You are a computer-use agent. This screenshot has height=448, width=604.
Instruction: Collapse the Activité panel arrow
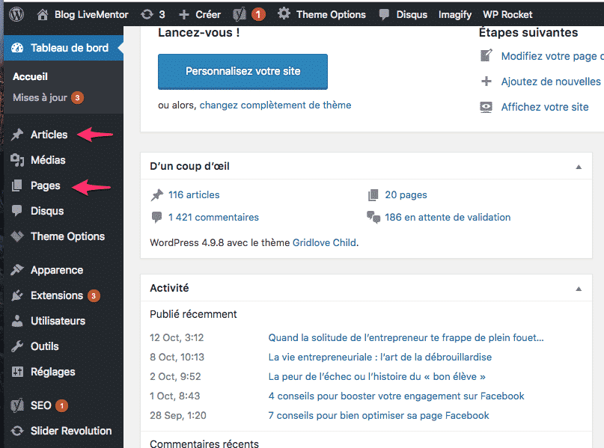[x=578, y=288]
